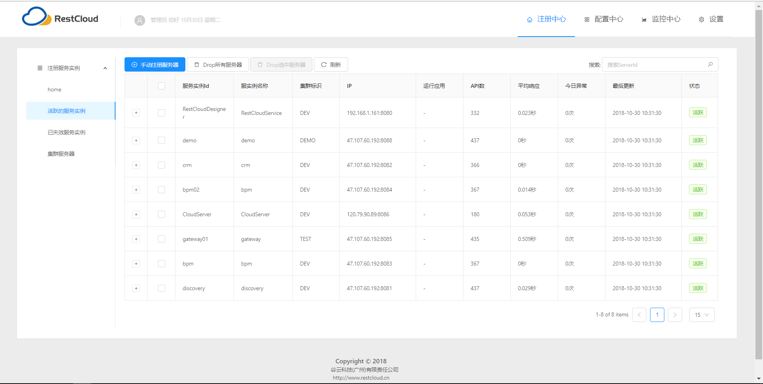The width and height of the screenshot is (763, 384).
Task: Click the administrator avatar icon
Action: coord(140,20)
